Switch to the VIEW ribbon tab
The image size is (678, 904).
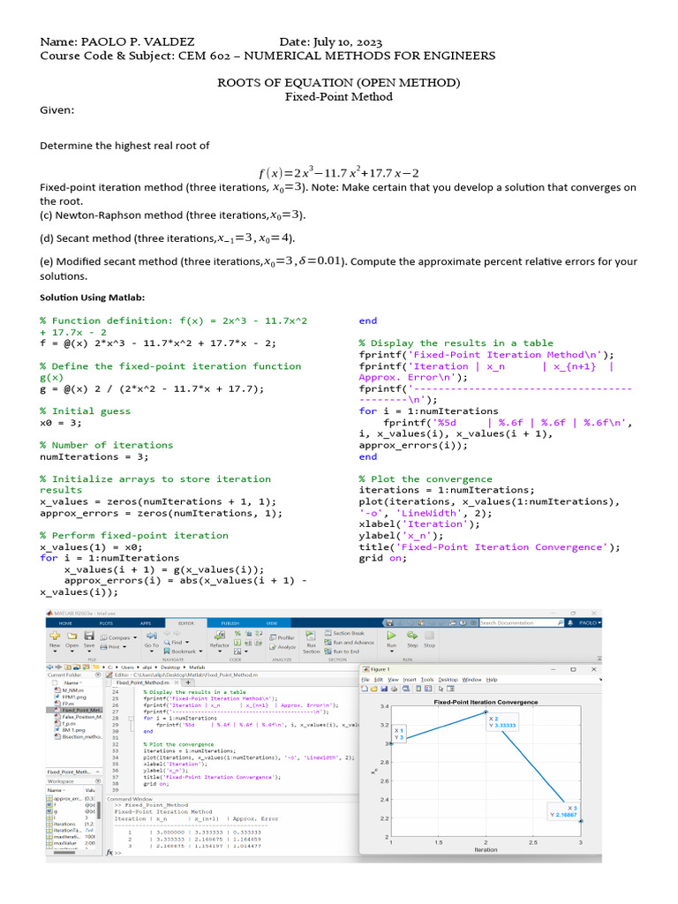(x=272, y=623)
